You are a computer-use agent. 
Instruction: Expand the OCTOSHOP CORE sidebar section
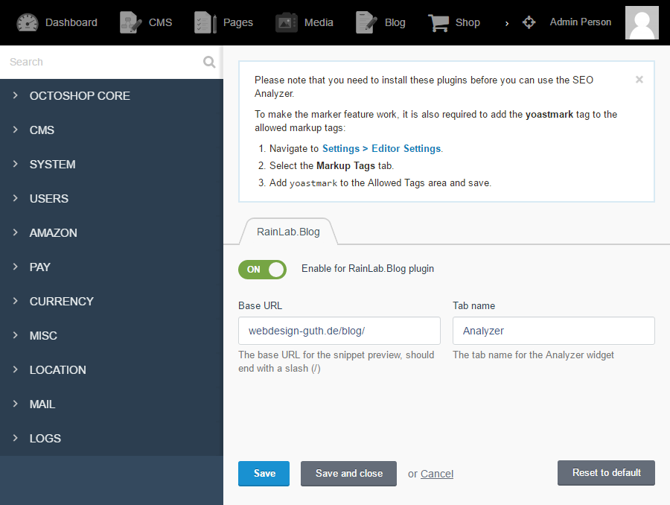point(80,95)
